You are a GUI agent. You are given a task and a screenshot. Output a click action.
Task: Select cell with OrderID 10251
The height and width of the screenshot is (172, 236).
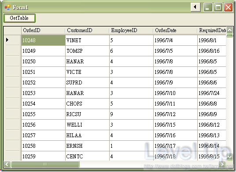(43, 72)
